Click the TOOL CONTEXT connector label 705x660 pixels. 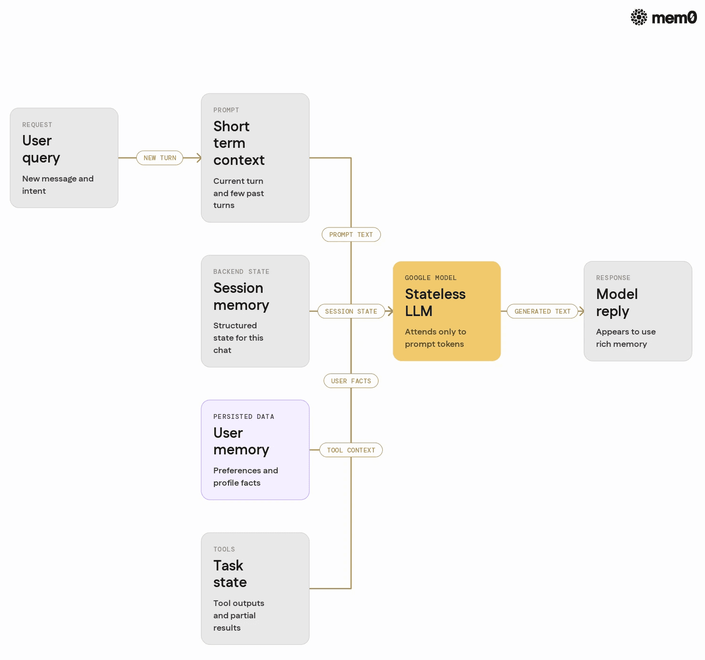[x=351, y=450]
